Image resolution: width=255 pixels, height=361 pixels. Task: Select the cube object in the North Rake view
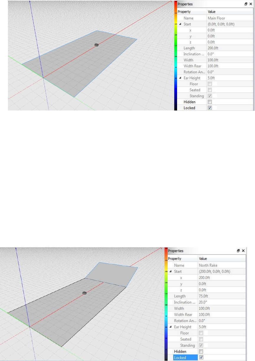click(84, 293)
